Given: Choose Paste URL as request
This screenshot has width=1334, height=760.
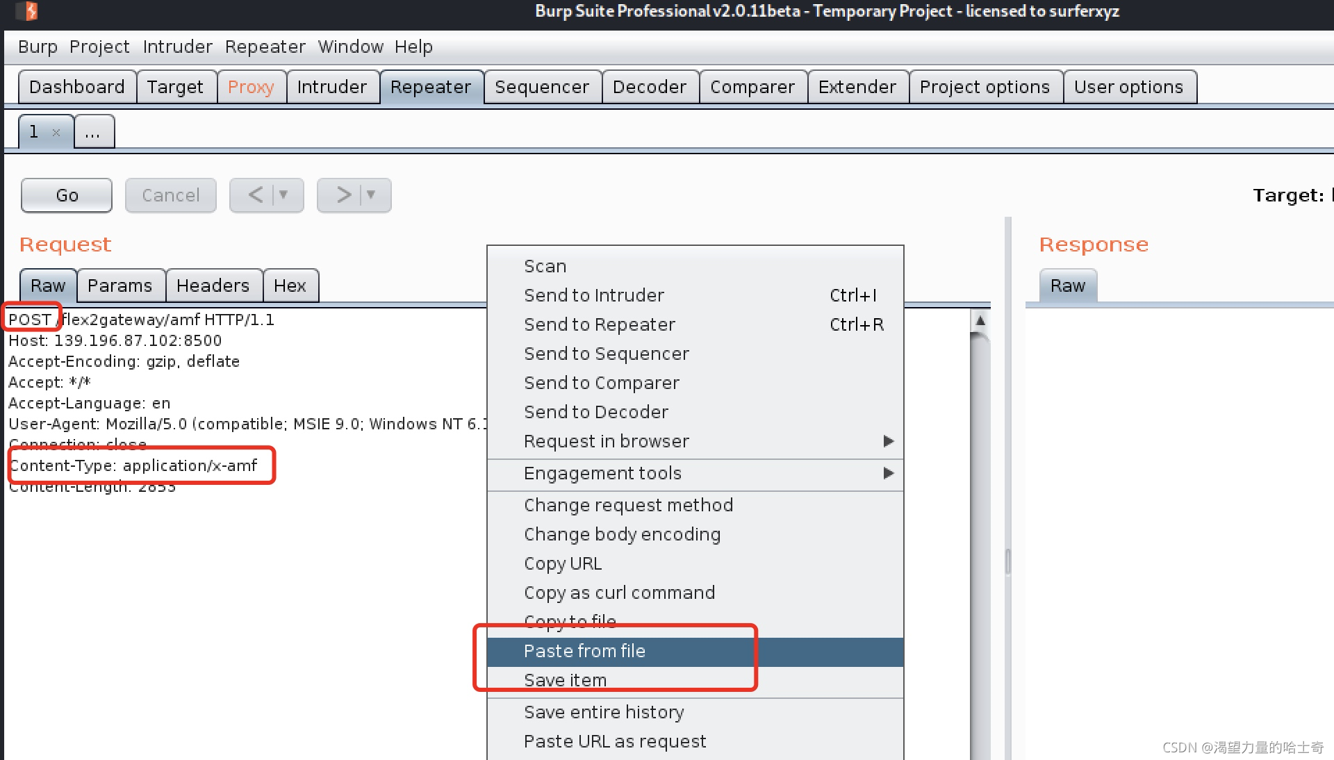Looking at the screenshot, I should click(x=695, y=741).
